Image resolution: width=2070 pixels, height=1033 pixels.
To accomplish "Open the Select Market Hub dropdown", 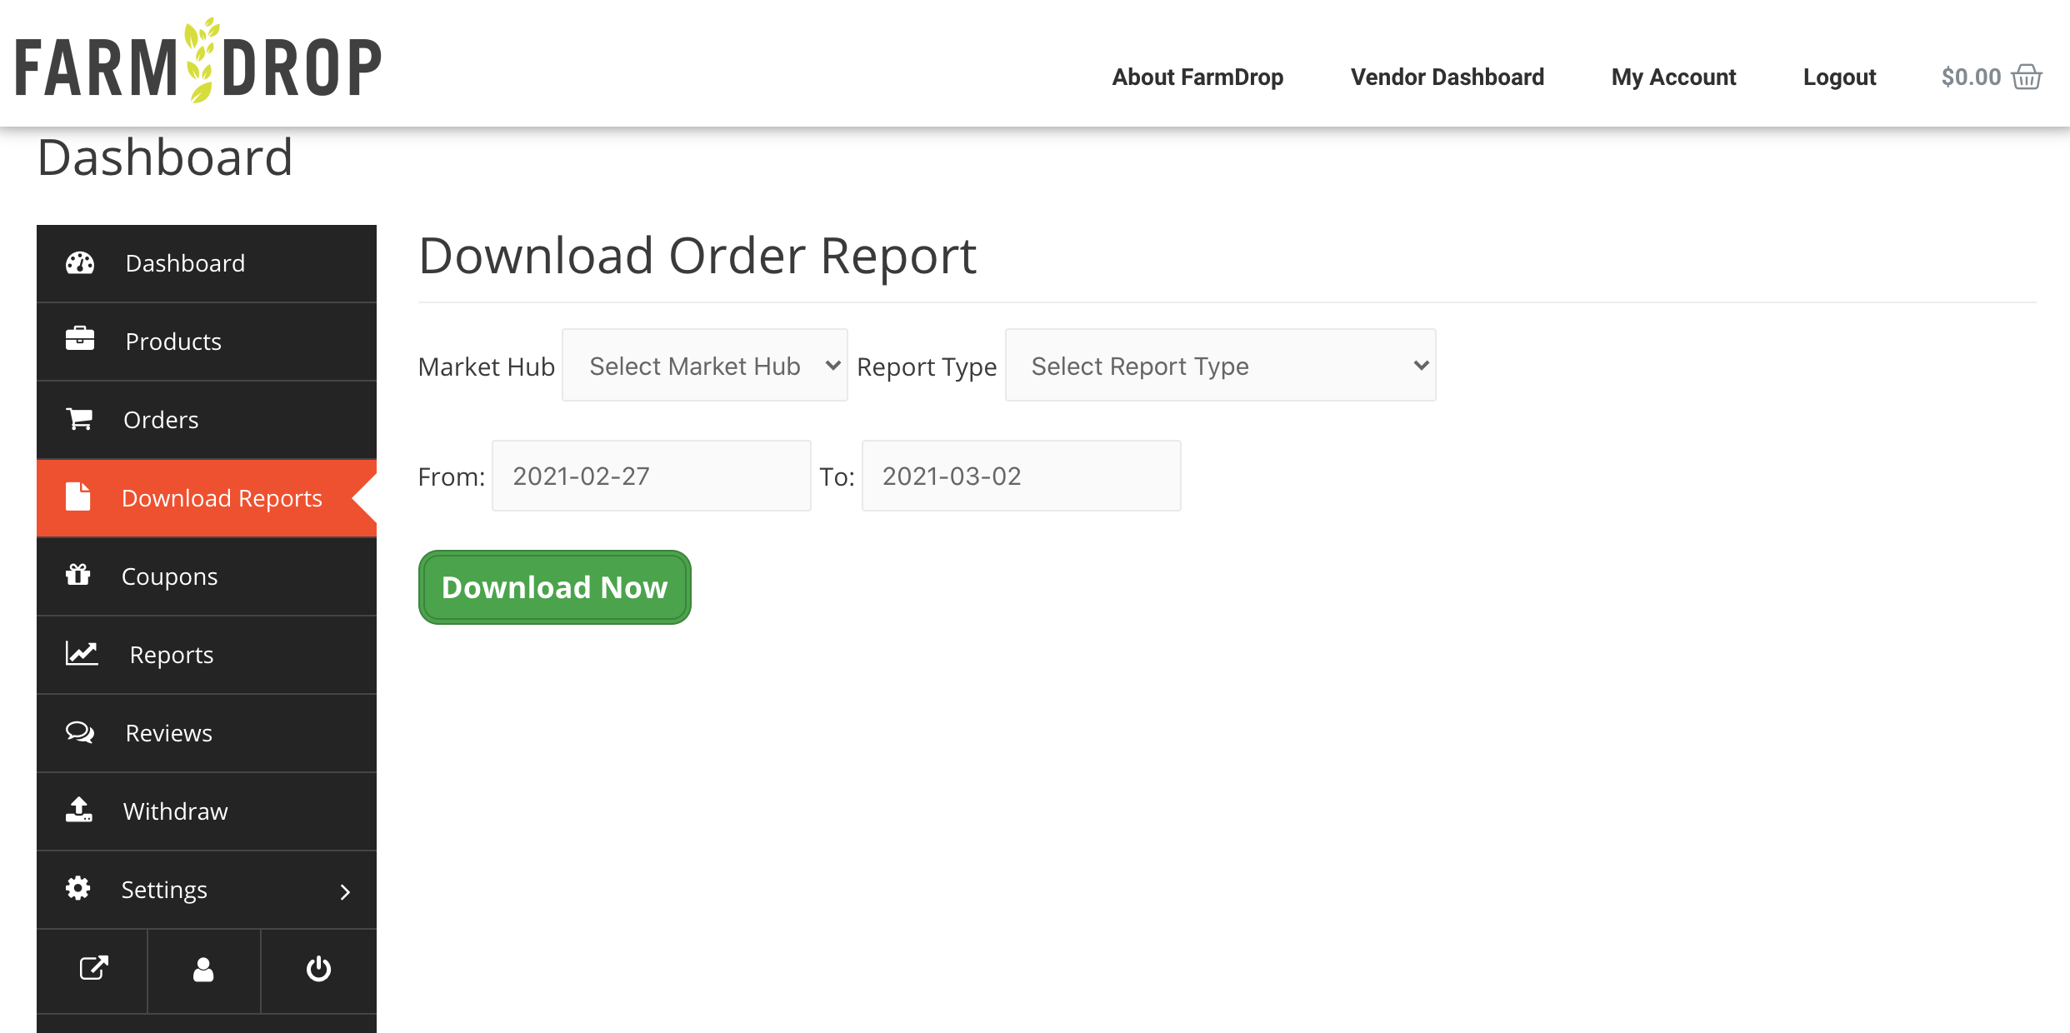I will pos(705,366).
